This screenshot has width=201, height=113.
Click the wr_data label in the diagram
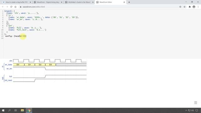click(8, 65)
